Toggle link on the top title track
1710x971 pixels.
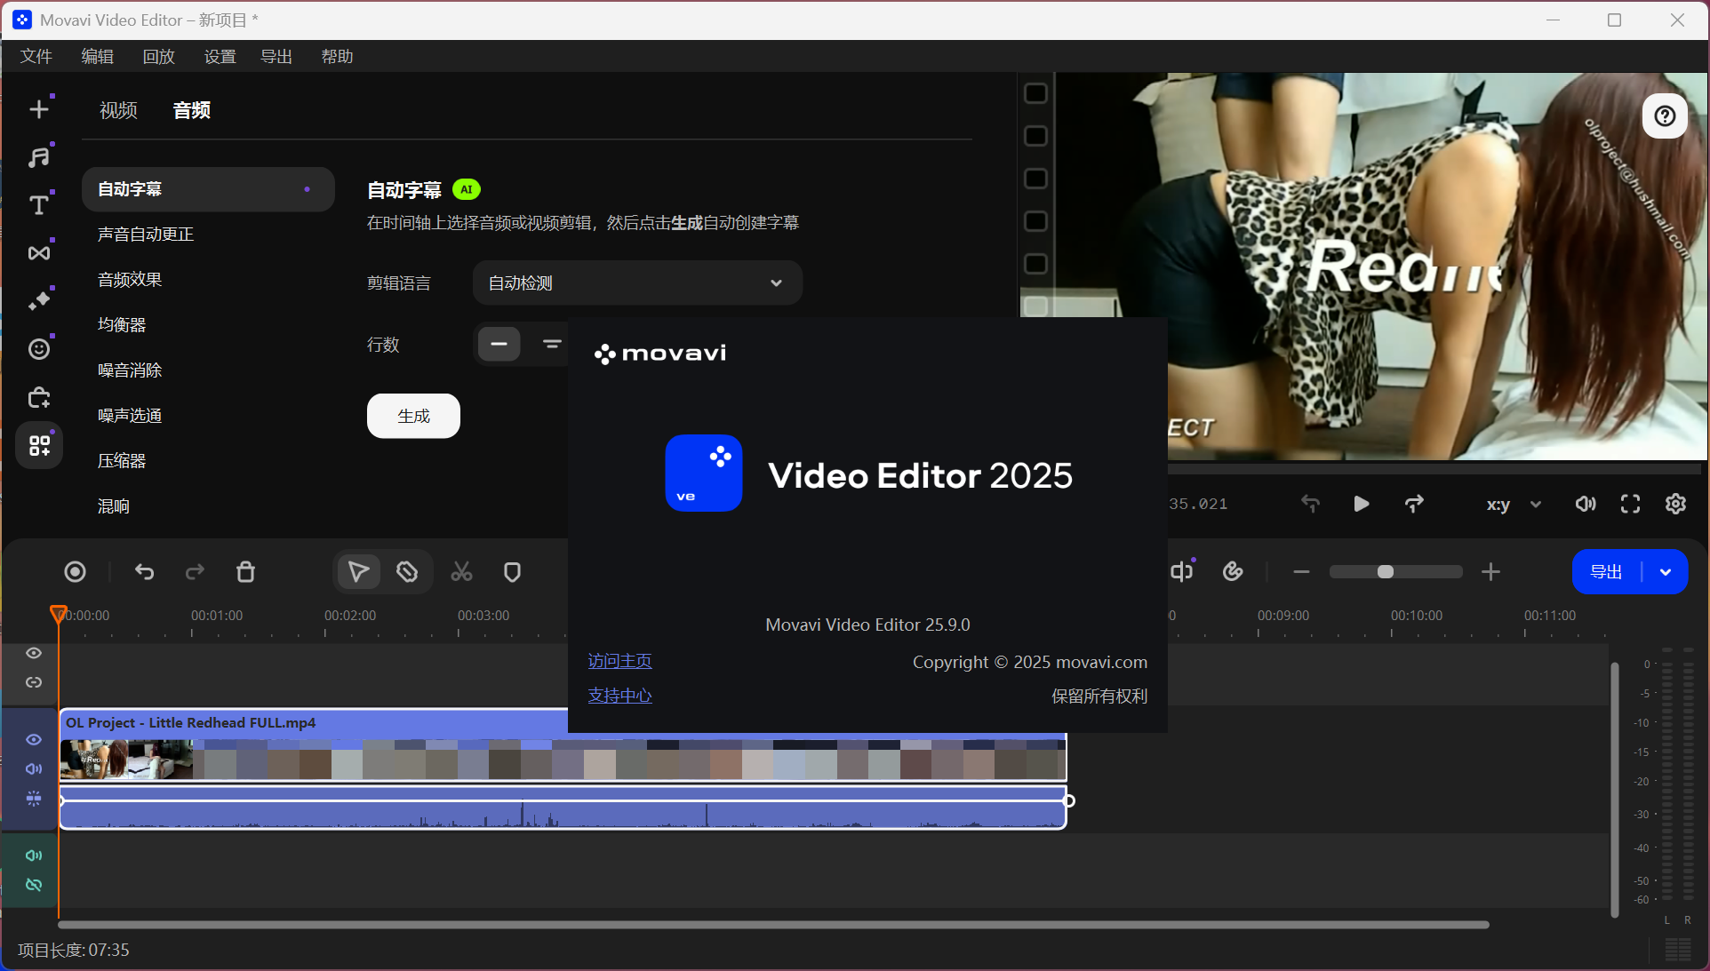34,682
